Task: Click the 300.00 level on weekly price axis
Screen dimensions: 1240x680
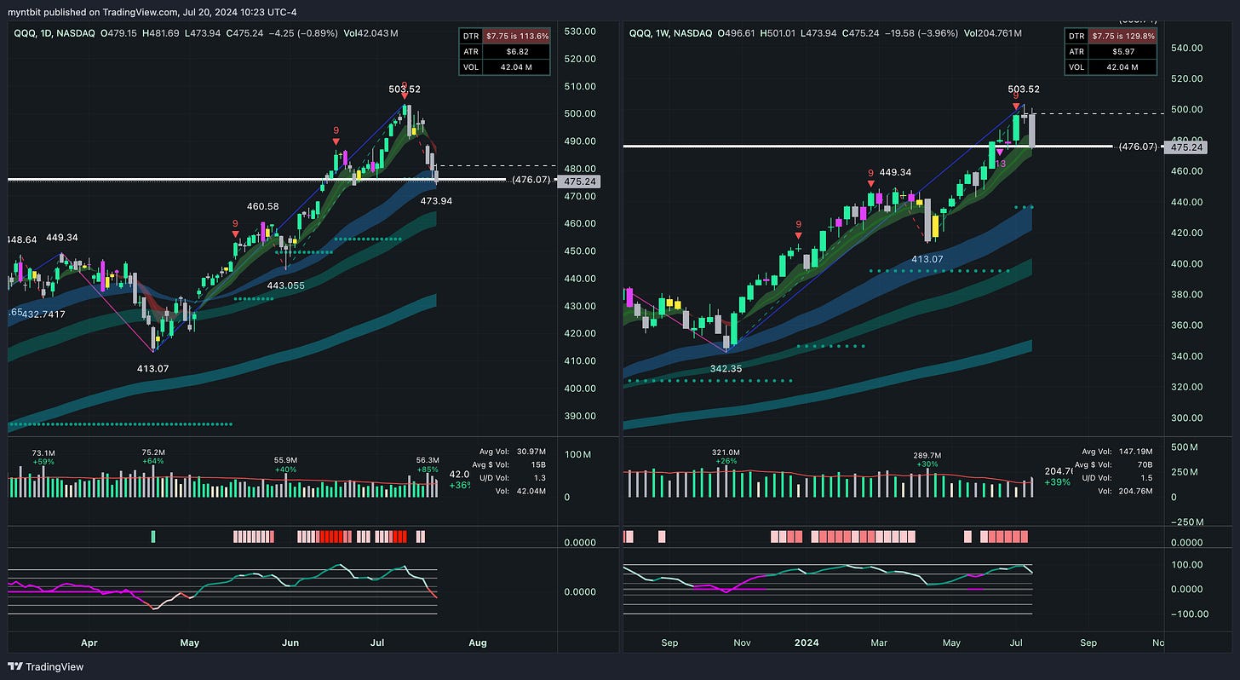Action: [x=1185, y=418]
